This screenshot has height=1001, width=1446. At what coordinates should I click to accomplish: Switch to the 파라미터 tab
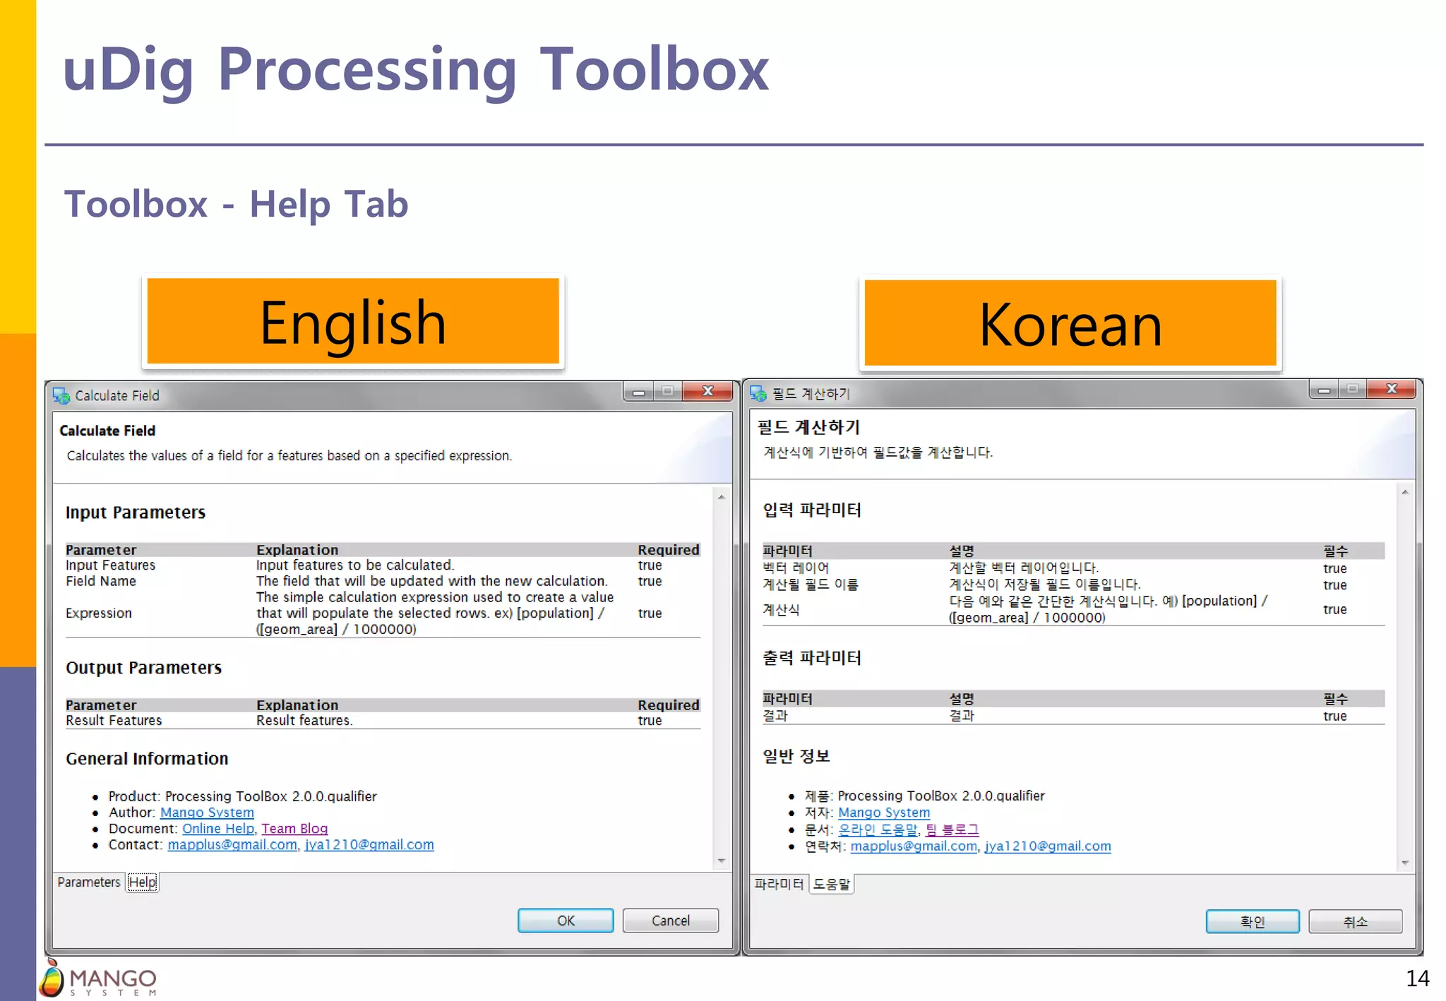coord(779,884)
